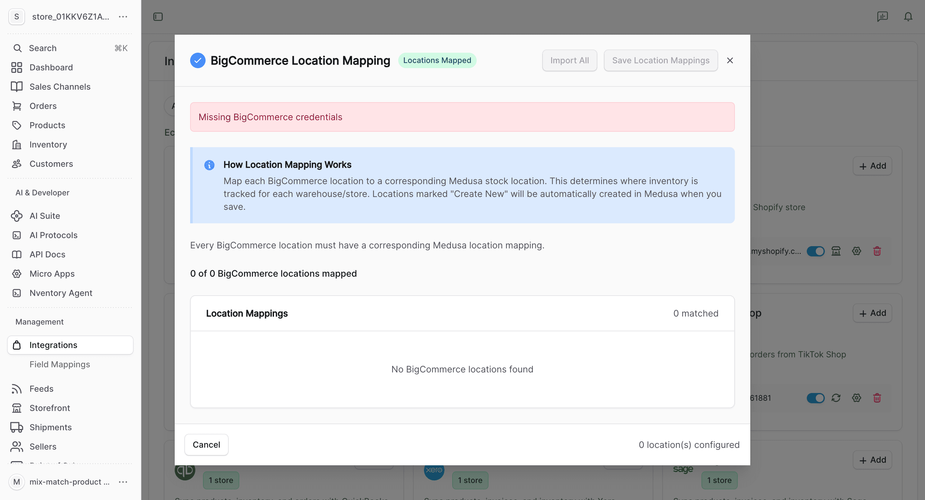The height and width of the screenshot is (500, 925).
Task: Open store options ellipsis menu
Action: click(123, 16)
